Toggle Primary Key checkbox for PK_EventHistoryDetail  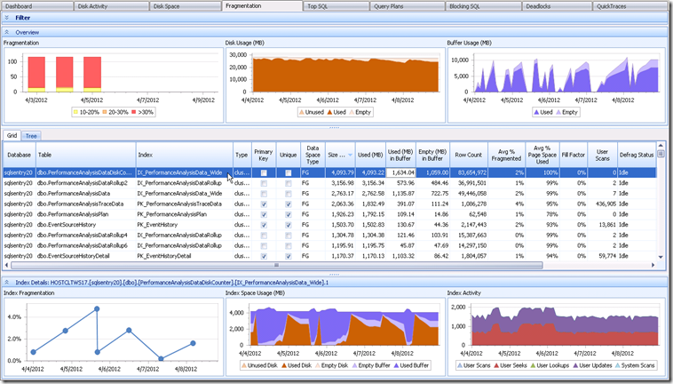click(x=264, y=256)
